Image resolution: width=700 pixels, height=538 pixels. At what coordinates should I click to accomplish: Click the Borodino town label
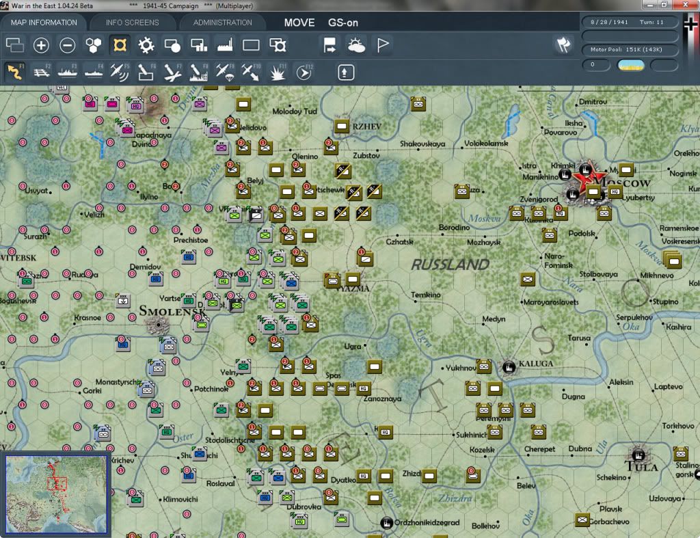(x=454, y=228)
